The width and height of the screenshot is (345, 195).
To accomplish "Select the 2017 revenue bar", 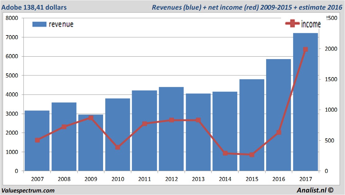I will tap(305, 102).
